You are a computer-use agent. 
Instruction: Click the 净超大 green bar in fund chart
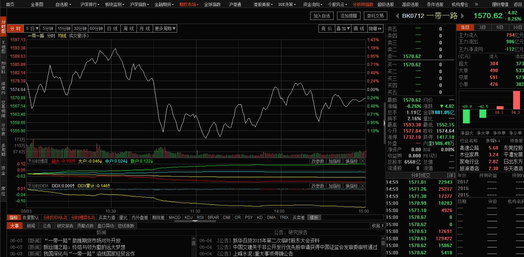[466, 116]
